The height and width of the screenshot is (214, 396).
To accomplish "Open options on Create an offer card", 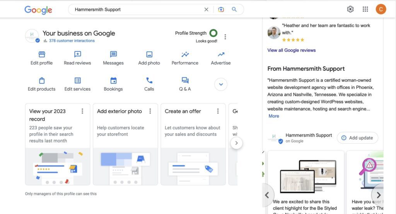I will click(218, 111).
